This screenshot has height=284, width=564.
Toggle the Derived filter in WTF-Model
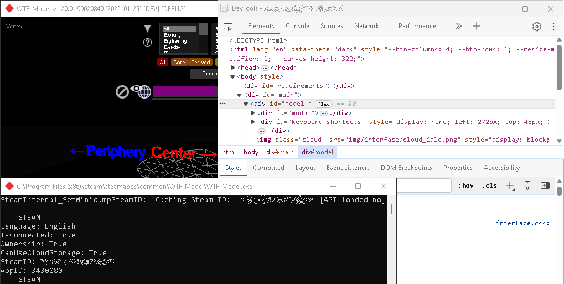click(x=200, y=62)
